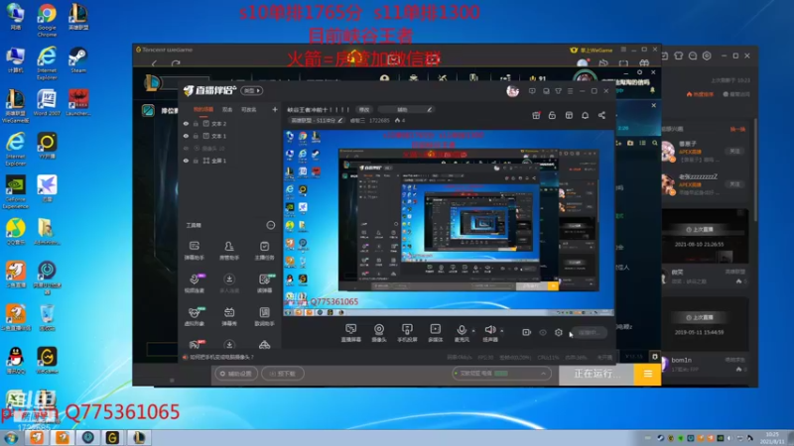Image resolution: width=794 pixels, height=446 pixels.
Task: Click 换一换 to refresh recommendations
Action: click(x=737, y=129)
